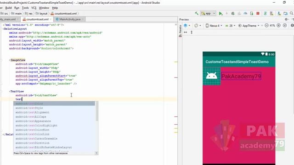This screenshot has height=165, width=294.
Task: Select android:textAlignment autocomplete suggestion
Action: (54, 112)
